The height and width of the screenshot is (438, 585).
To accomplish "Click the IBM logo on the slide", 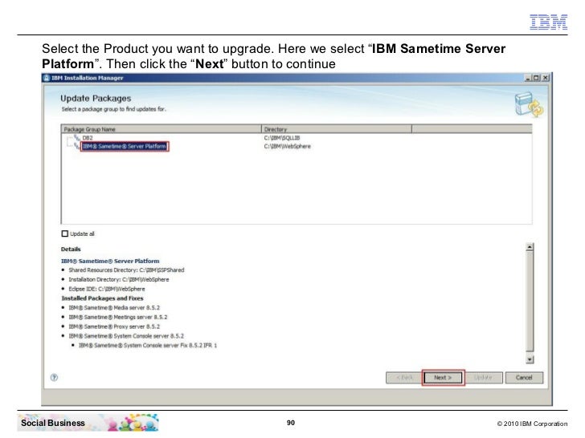I will (x=548, y=22).
